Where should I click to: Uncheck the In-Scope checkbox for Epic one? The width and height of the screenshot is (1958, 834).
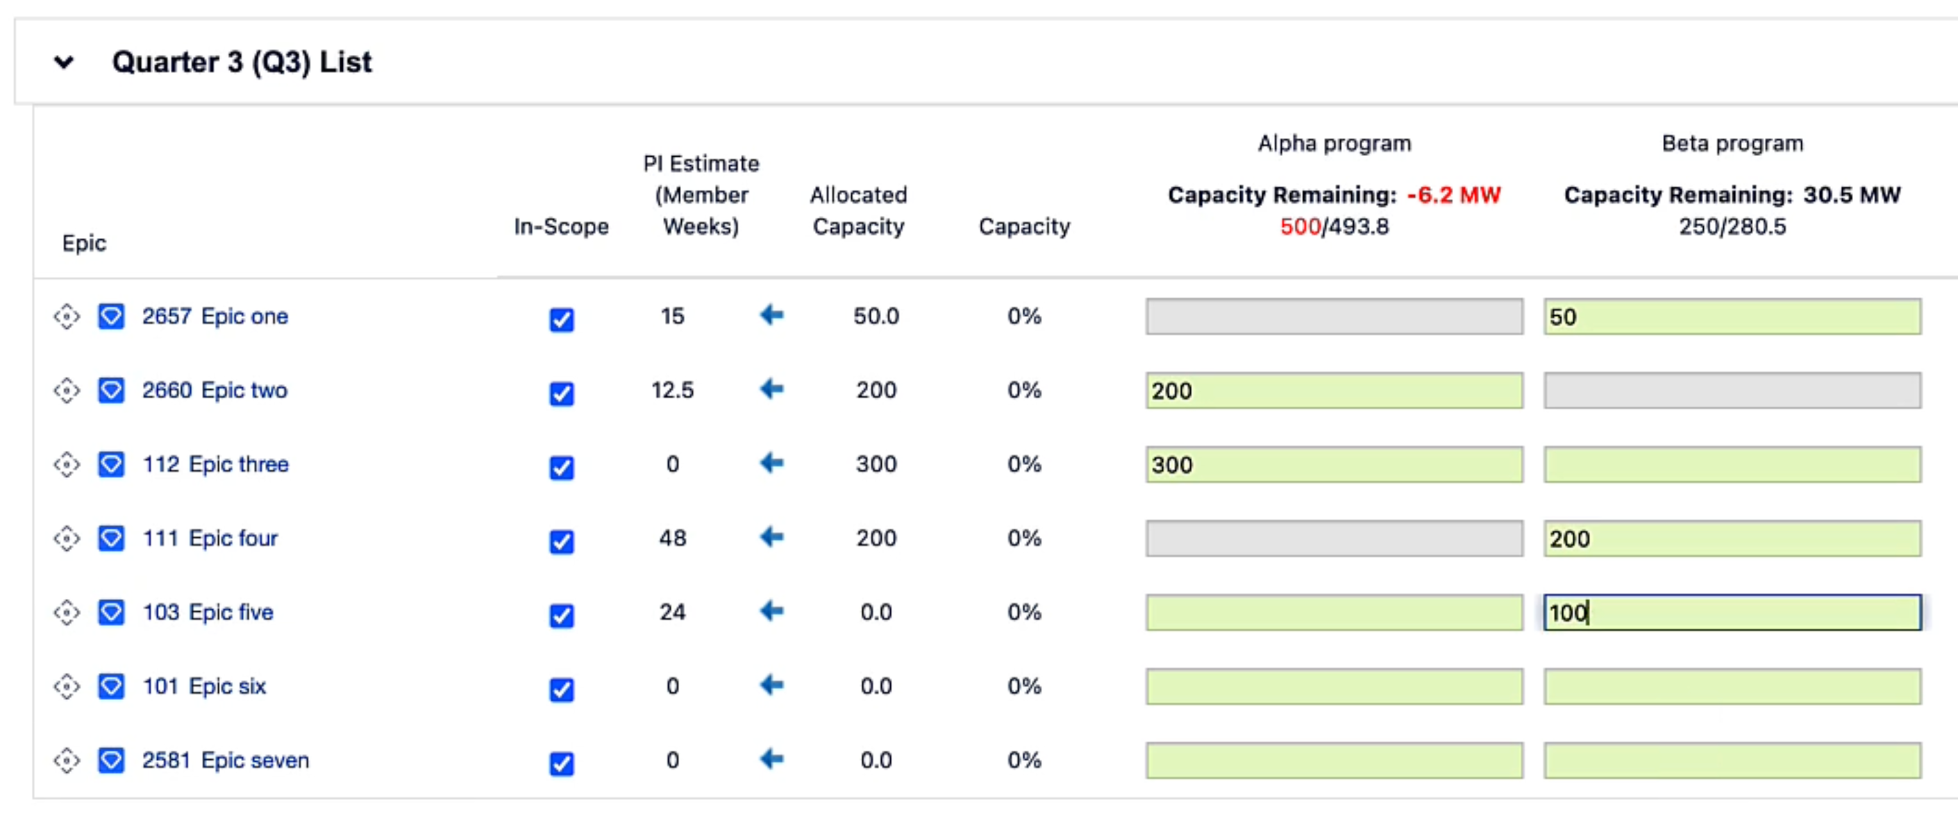pos(561,321)
